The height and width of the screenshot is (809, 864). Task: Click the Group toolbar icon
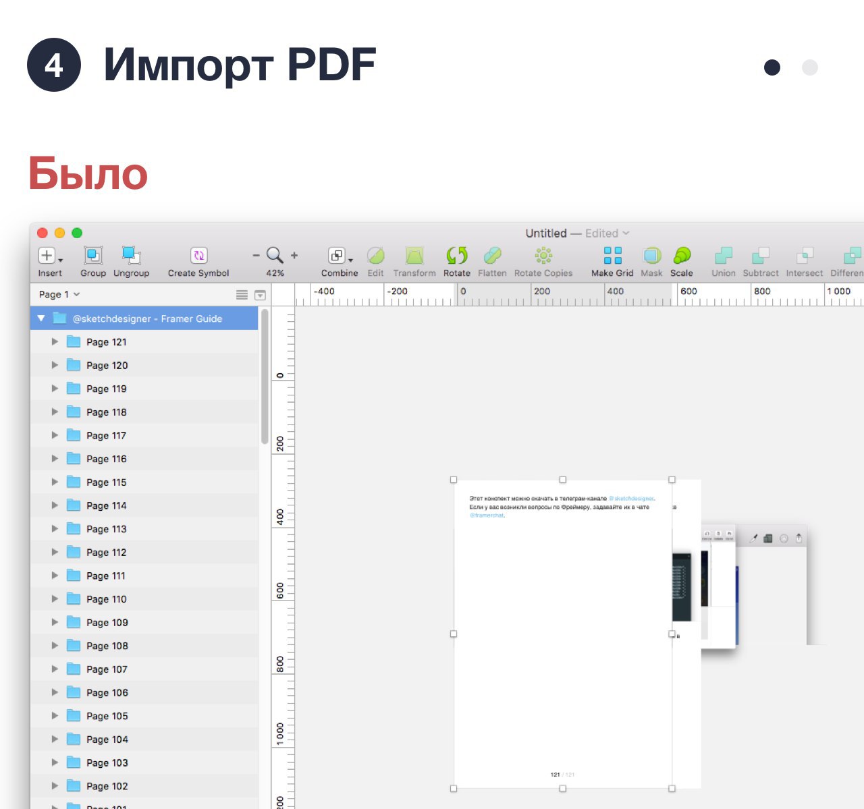[x=93, y=255]
